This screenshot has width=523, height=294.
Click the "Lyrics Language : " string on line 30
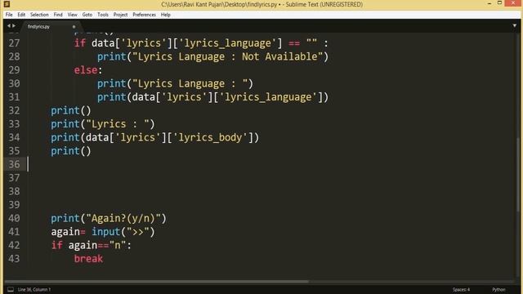coord(190,83)
